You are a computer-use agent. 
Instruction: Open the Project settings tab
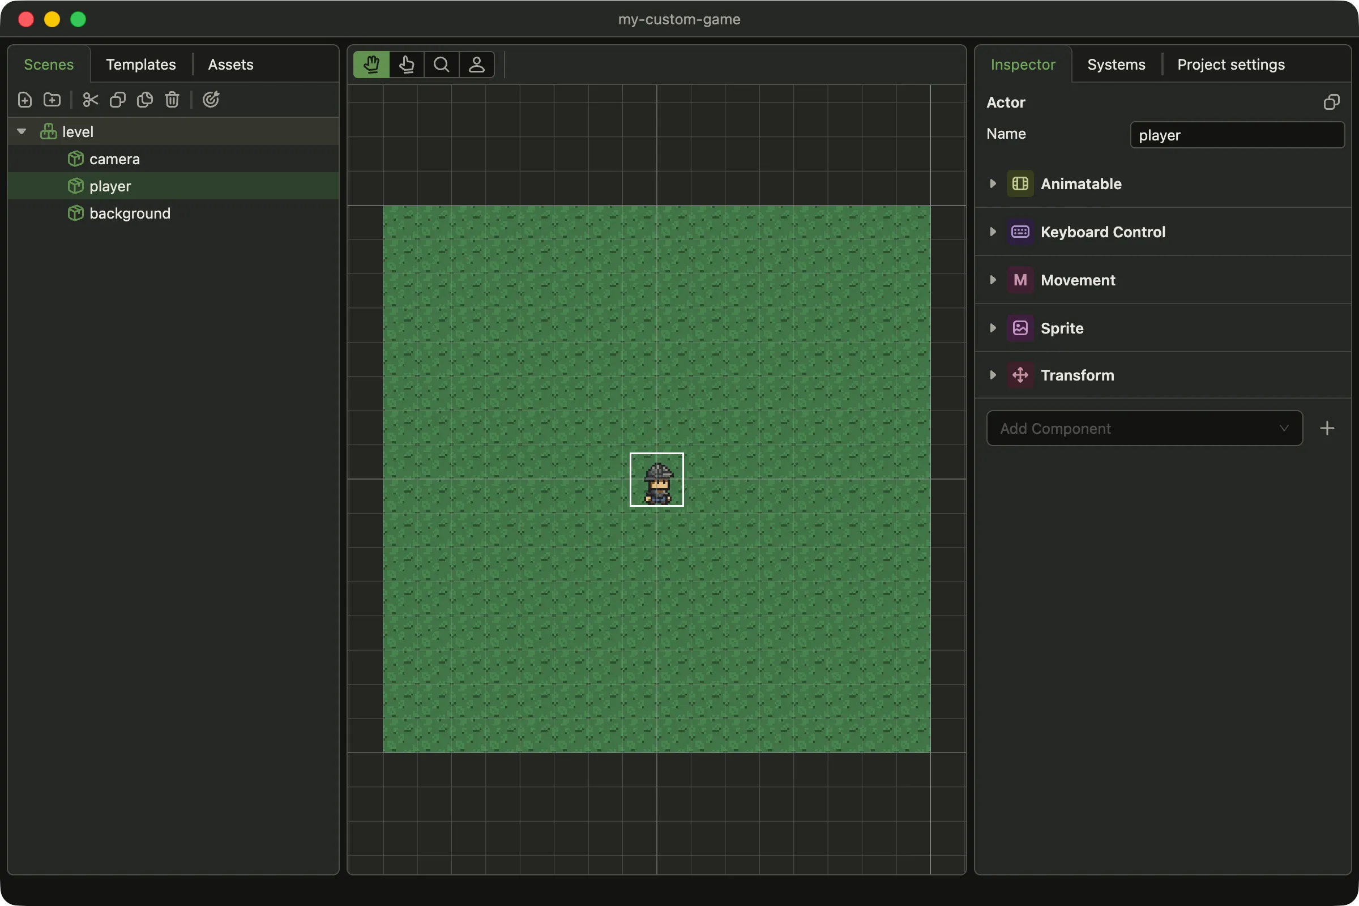tap(1230, 64)
